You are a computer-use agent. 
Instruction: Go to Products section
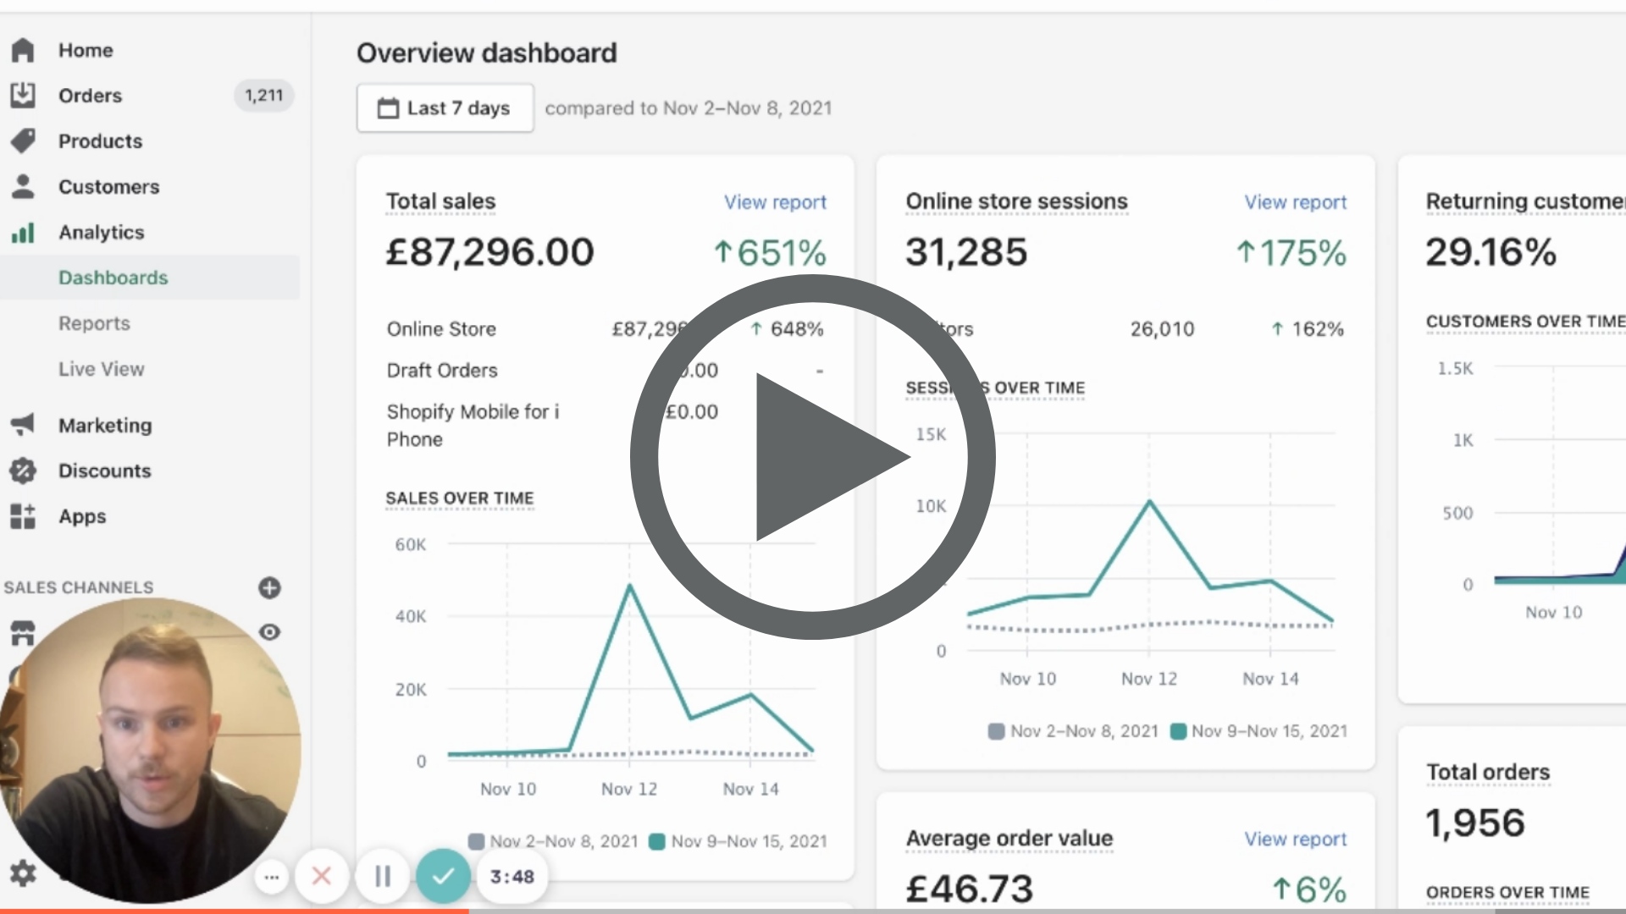click(x=100, y=141)
